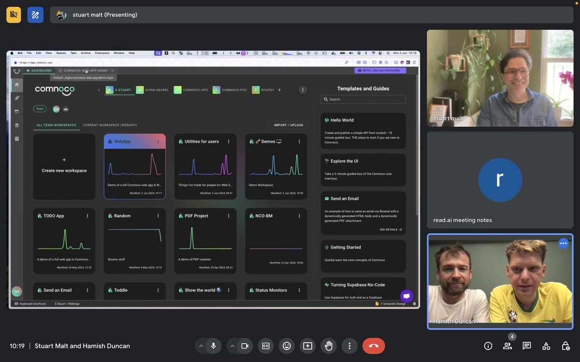
Task: Raise your hand
Action: [x=329, y=346]
